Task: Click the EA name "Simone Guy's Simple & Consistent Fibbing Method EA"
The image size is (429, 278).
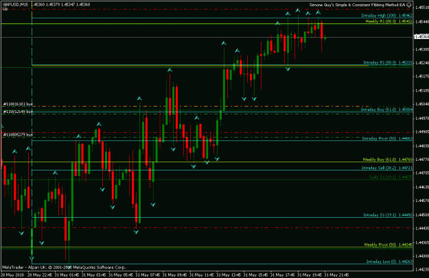Action: 357,5
